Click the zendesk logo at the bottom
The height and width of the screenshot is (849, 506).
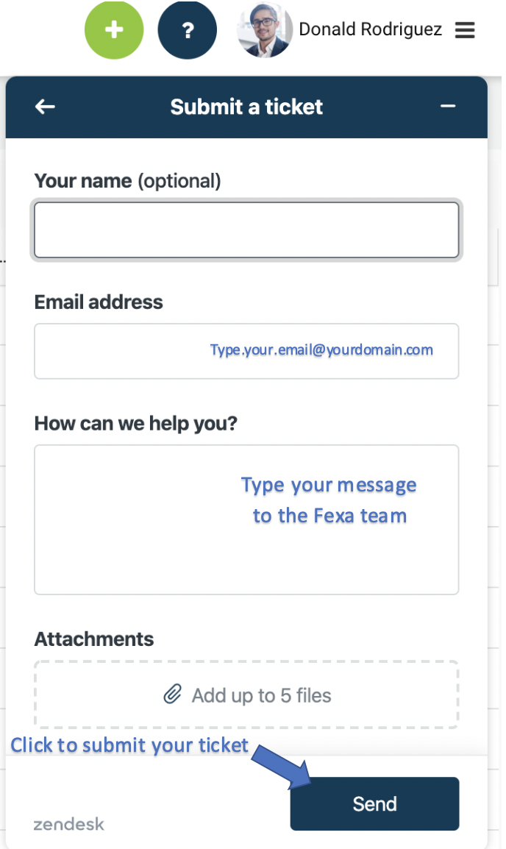[68, 824]
